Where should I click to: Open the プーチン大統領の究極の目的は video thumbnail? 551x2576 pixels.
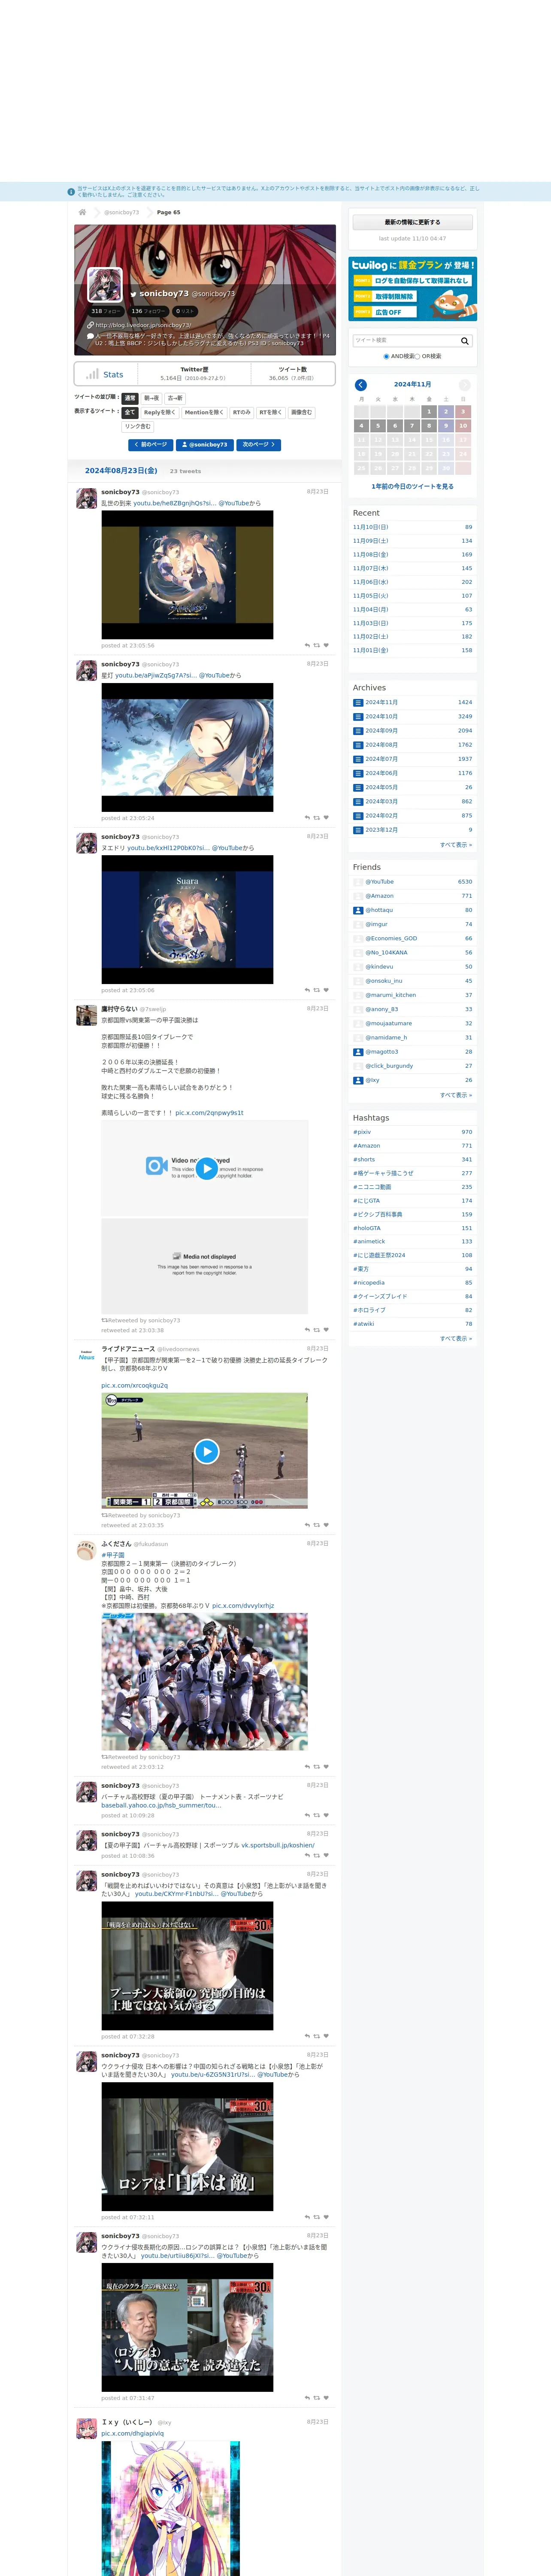pyautogui.click(x=187, y=1966)
